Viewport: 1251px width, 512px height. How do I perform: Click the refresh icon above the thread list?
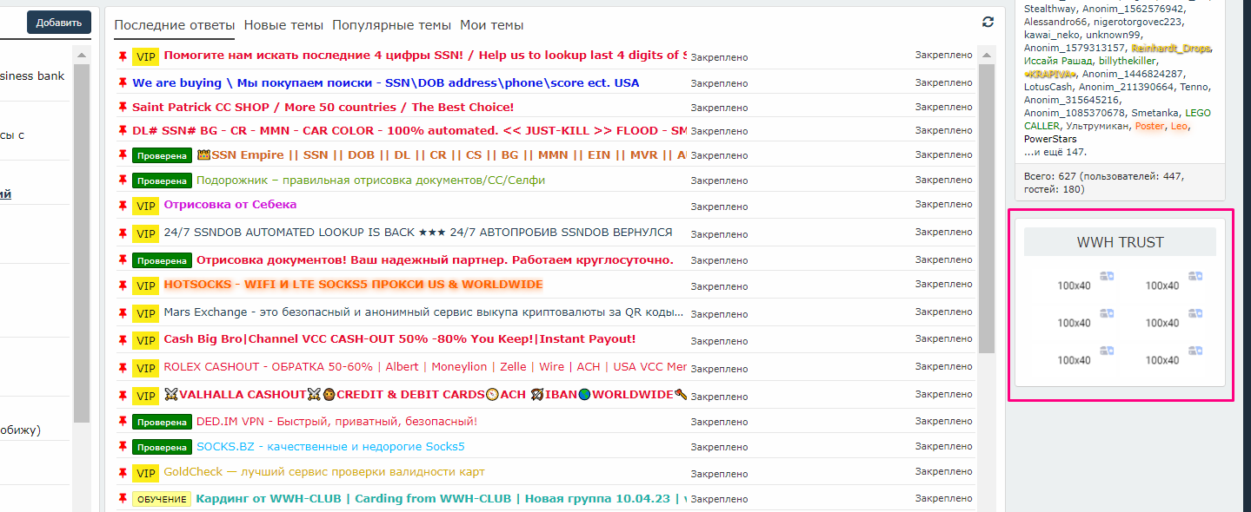tap(987, 23)
